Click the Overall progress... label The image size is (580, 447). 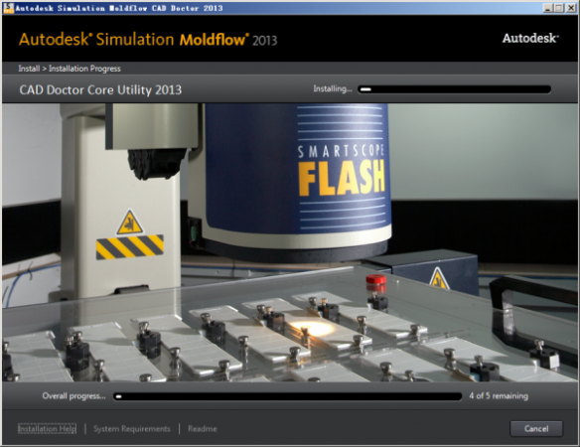pyautogui.click(x=73, y=396)
